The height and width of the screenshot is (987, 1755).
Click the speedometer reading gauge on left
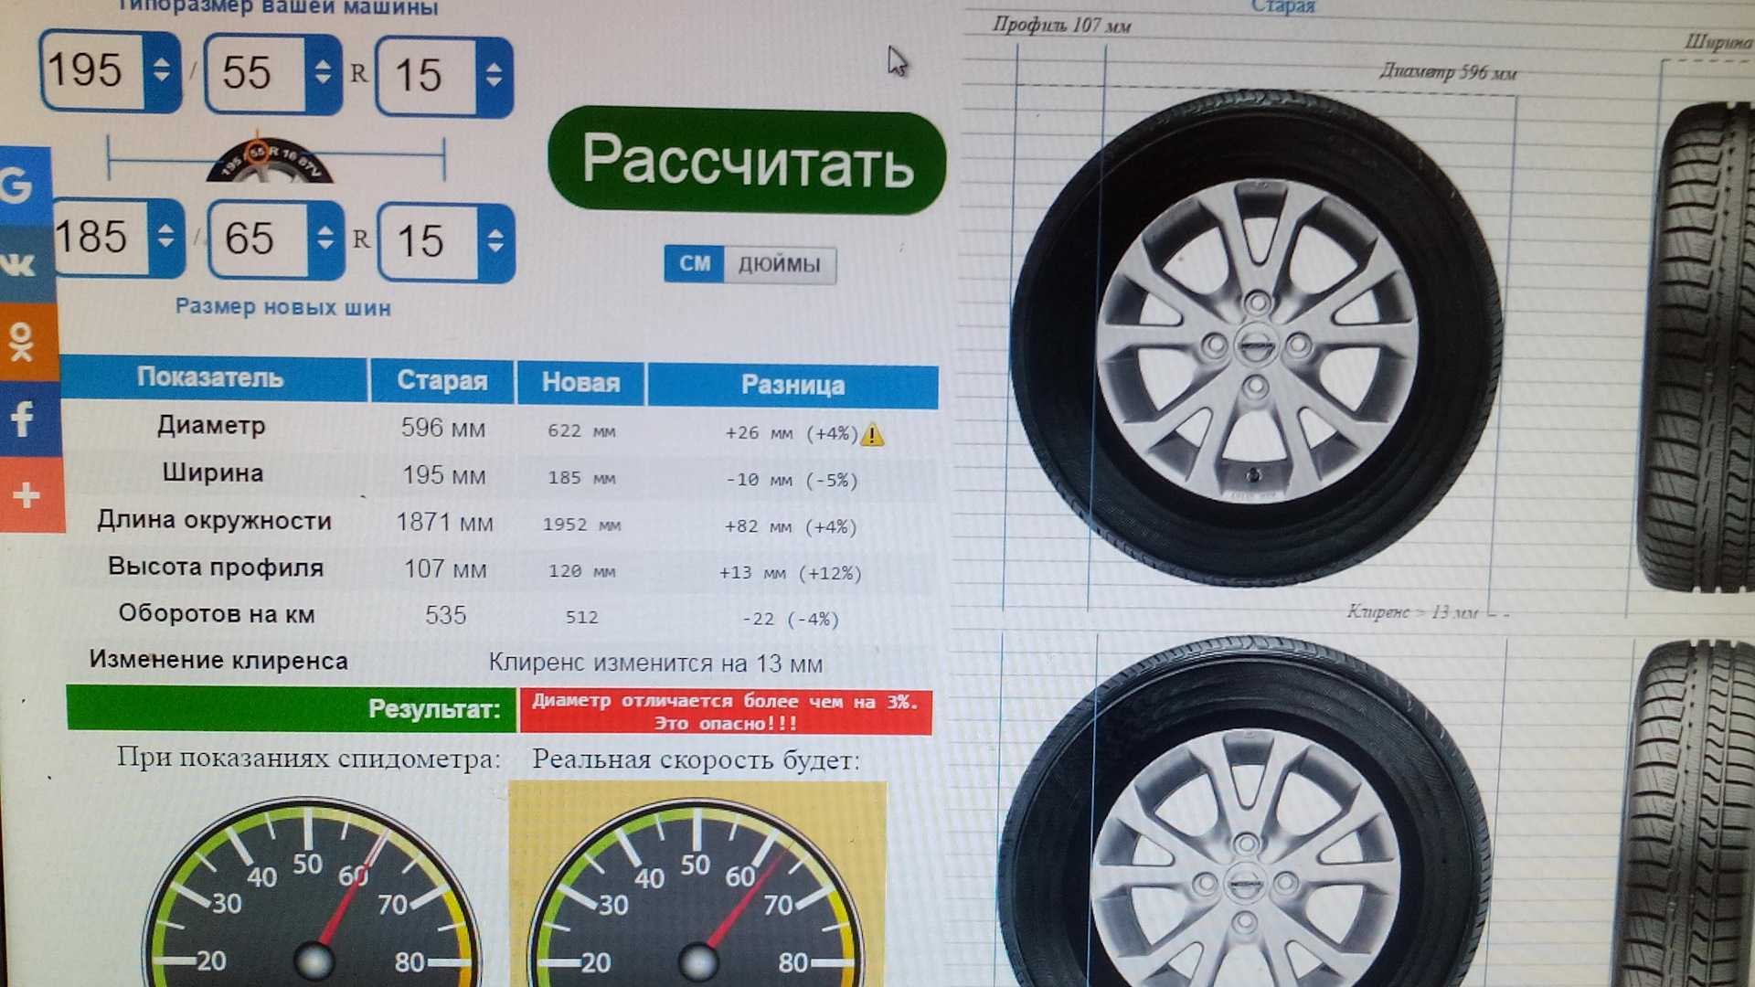(x=311, y=893)
